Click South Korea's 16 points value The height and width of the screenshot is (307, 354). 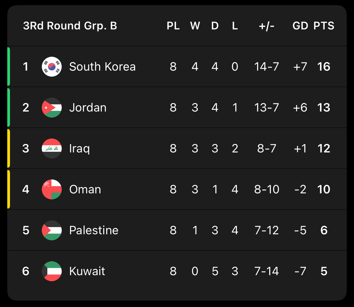point(324,67)
